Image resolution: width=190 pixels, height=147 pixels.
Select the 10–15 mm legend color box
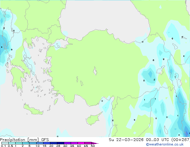[40, 143]
